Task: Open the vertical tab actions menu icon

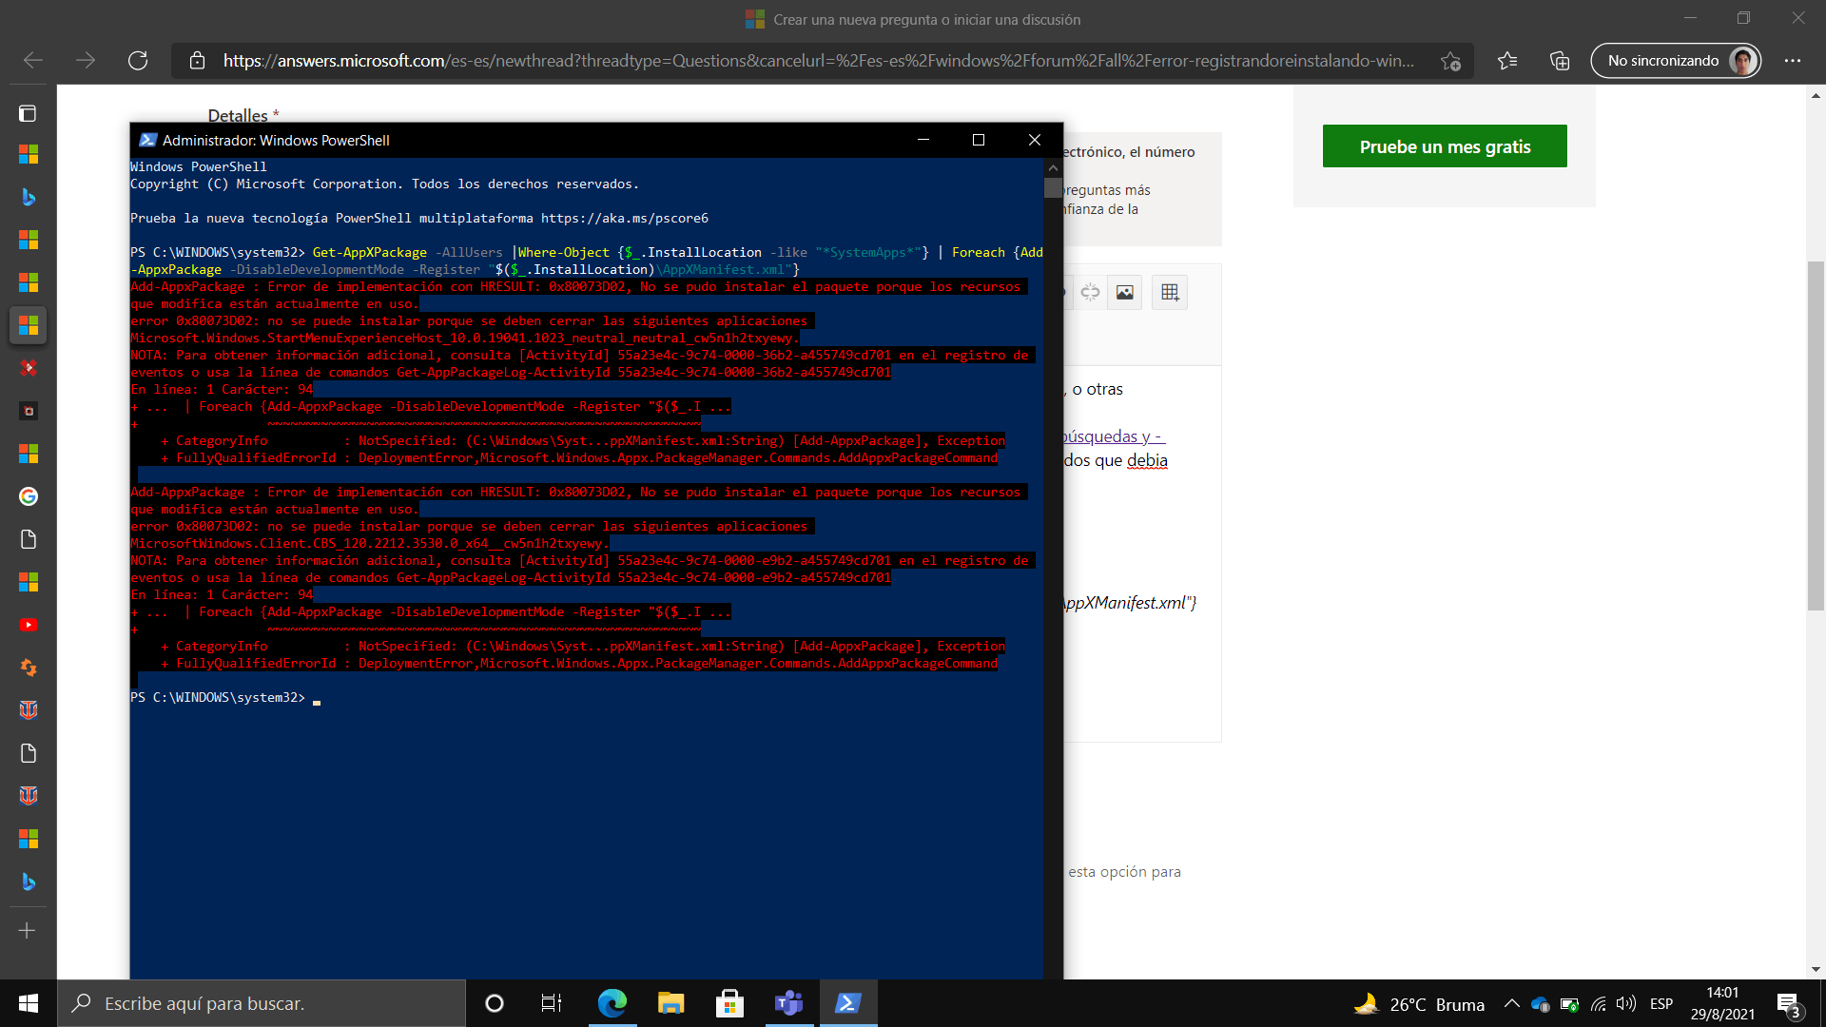Action: coord(28,114)
